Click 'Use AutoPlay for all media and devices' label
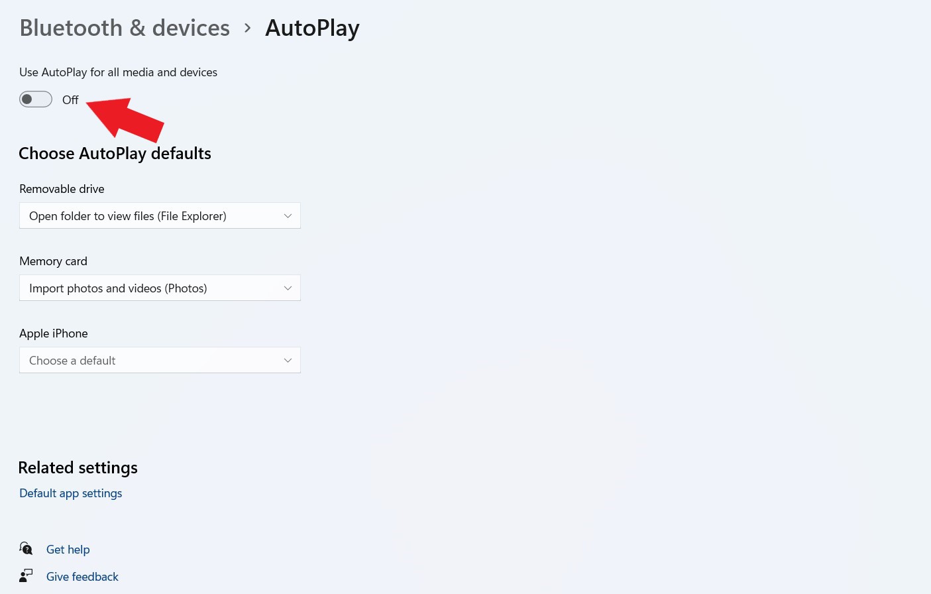 (118, 72)
